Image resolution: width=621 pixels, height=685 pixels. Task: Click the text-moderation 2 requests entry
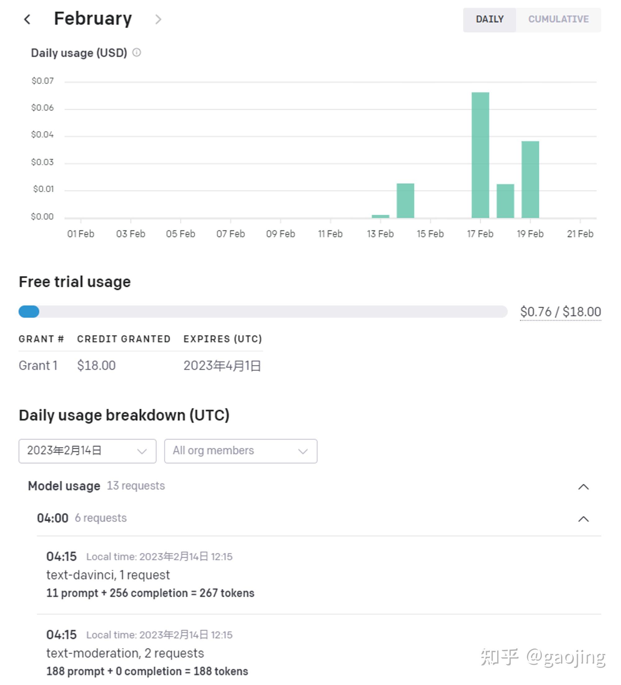[x=125, y=653]
